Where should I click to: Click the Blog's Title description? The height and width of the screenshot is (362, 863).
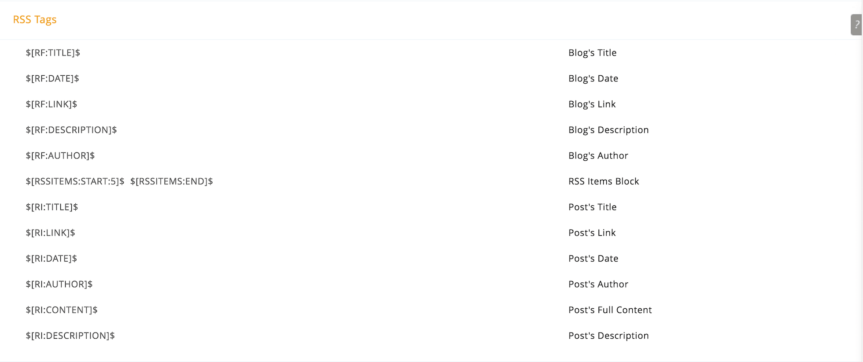592,53
